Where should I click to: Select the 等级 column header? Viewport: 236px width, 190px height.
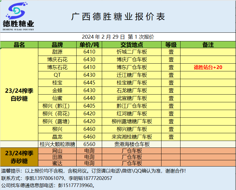(171, 45)
